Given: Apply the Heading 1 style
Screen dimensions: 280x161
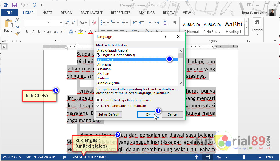Looking at the screenshot, I should point(234,27).
